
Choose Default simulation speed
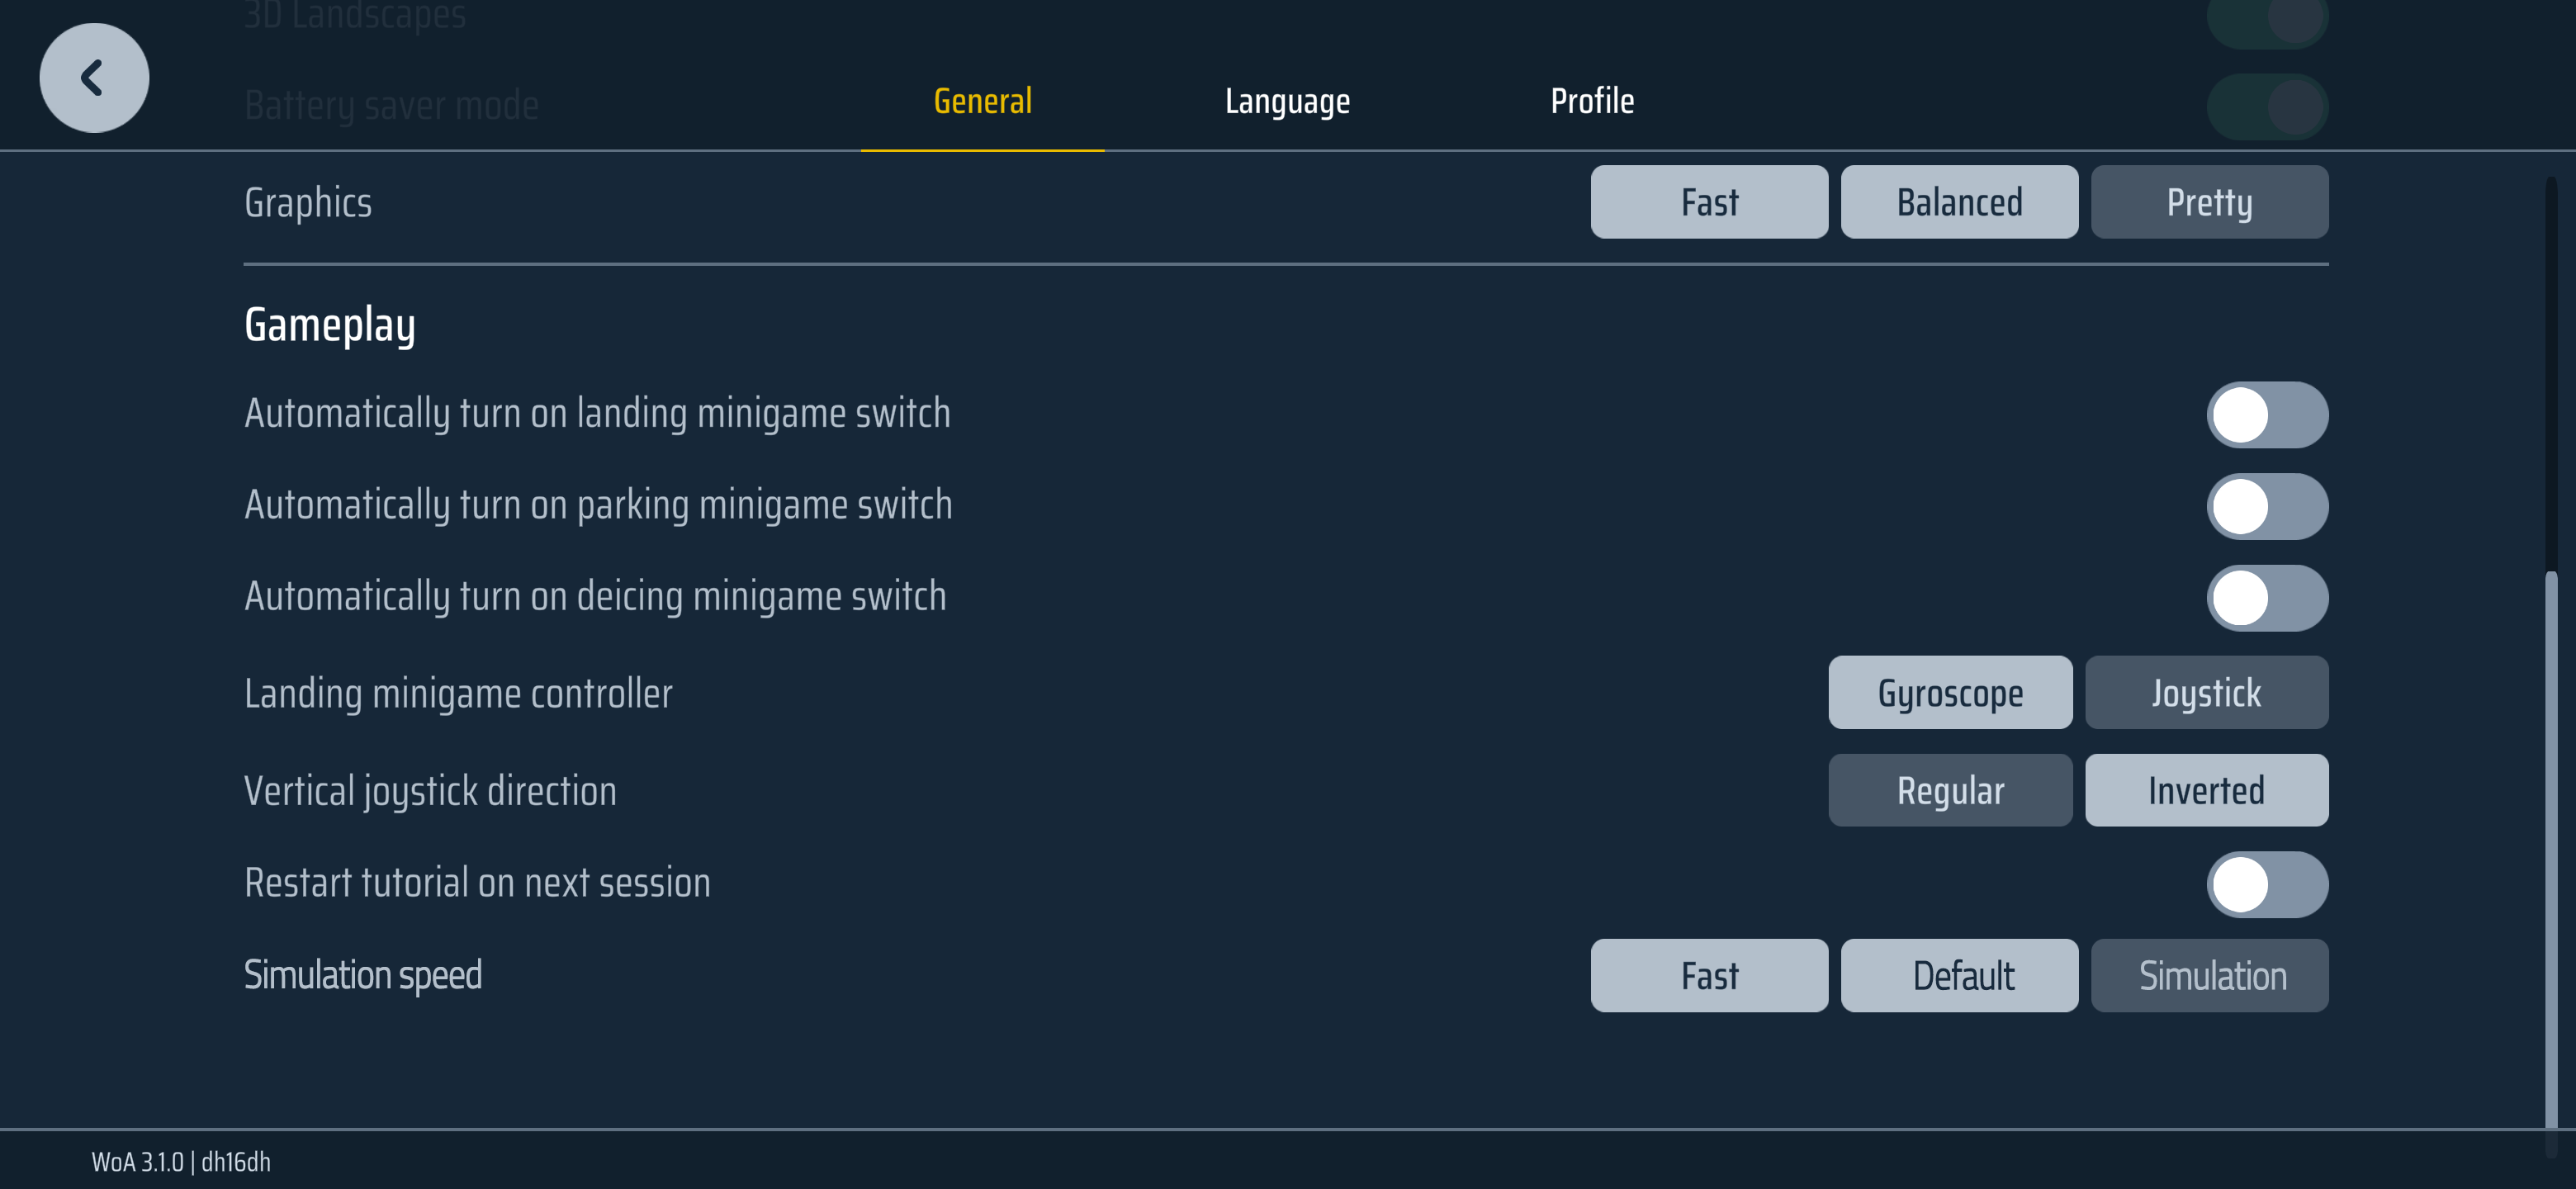coord(1959,975)
